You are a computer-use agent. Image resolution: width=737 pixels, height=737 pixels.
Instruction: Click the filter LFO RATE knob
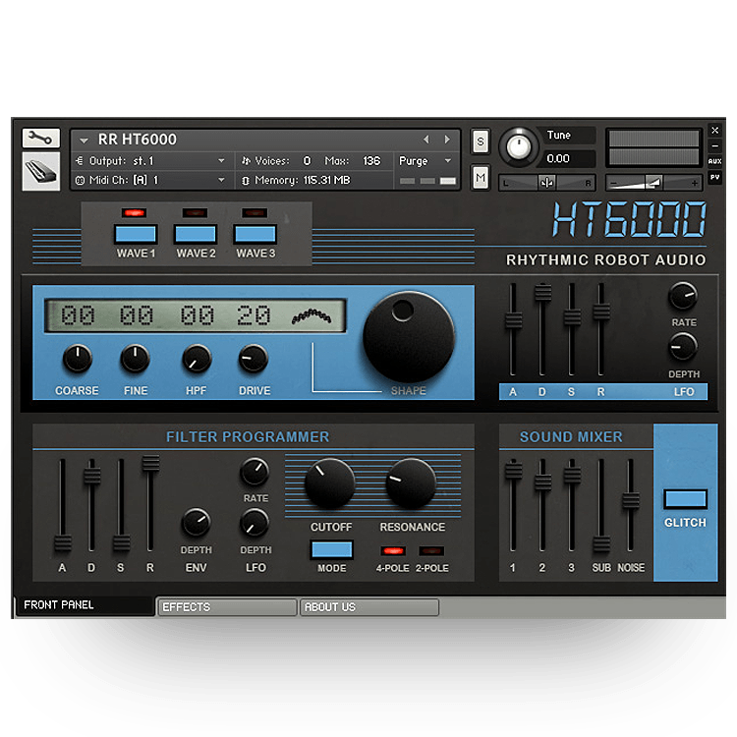tap(255, 472)
